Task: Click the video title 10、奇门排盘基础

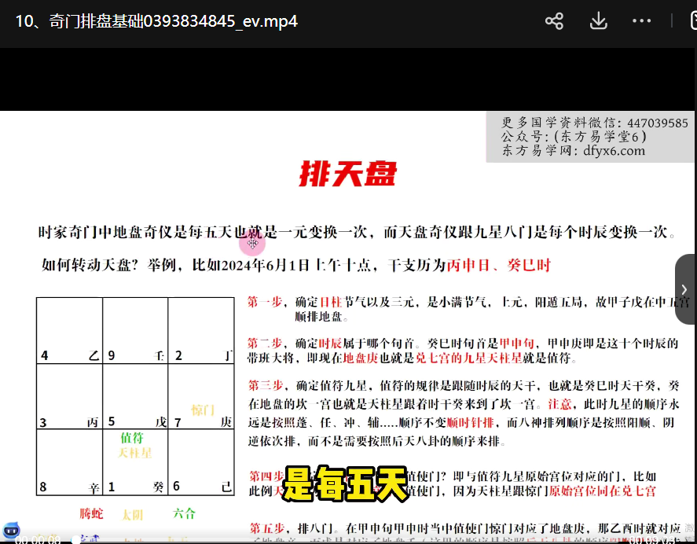Action: pyautogui.click(x=156, y=21)
